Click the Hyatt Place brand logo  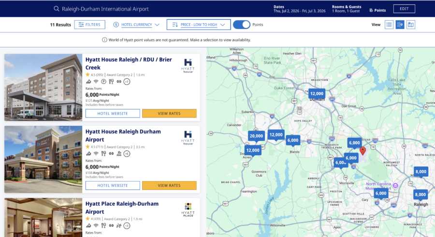[x=188, y=210]
